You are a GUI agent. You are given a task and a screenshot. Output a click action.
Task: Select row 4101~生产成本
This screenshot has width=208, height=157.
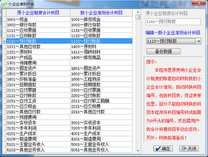pos(38,134)
